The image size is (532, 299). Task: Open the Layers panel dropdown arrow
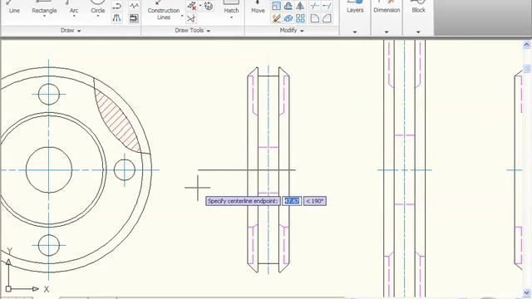(355, 32)
